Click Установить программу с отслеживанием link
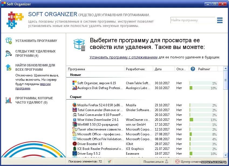 124,57
